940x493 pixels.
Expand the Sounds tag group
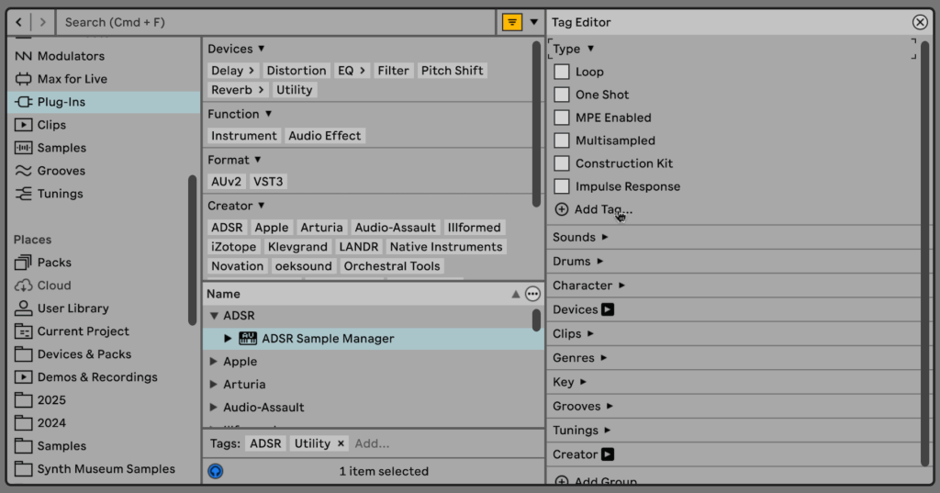pos(605,237)
